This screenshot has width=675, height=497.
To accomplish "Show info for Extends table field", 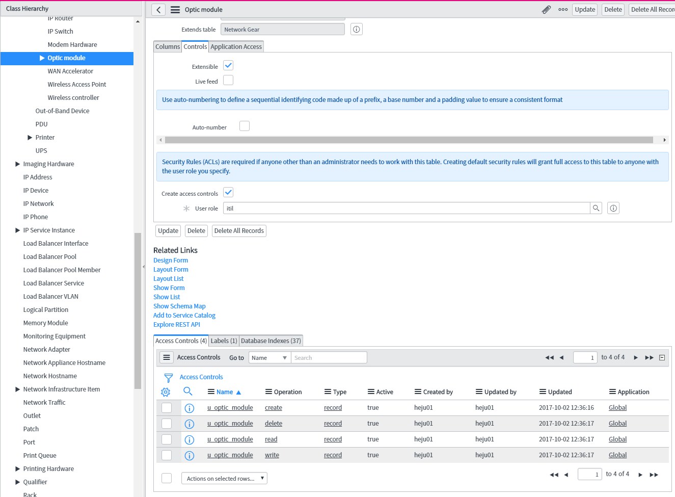I will [357, 30].
